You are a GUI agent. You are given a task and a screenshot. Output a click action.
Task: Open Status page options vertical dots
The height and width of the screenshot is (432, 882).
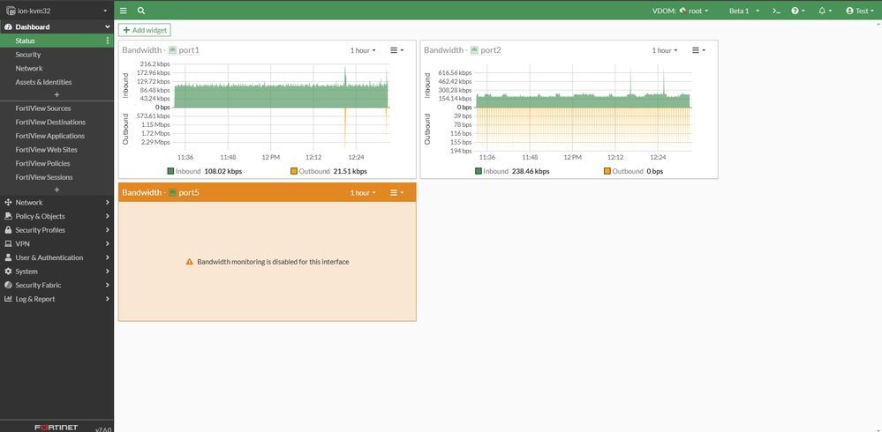tap(108, 41)
